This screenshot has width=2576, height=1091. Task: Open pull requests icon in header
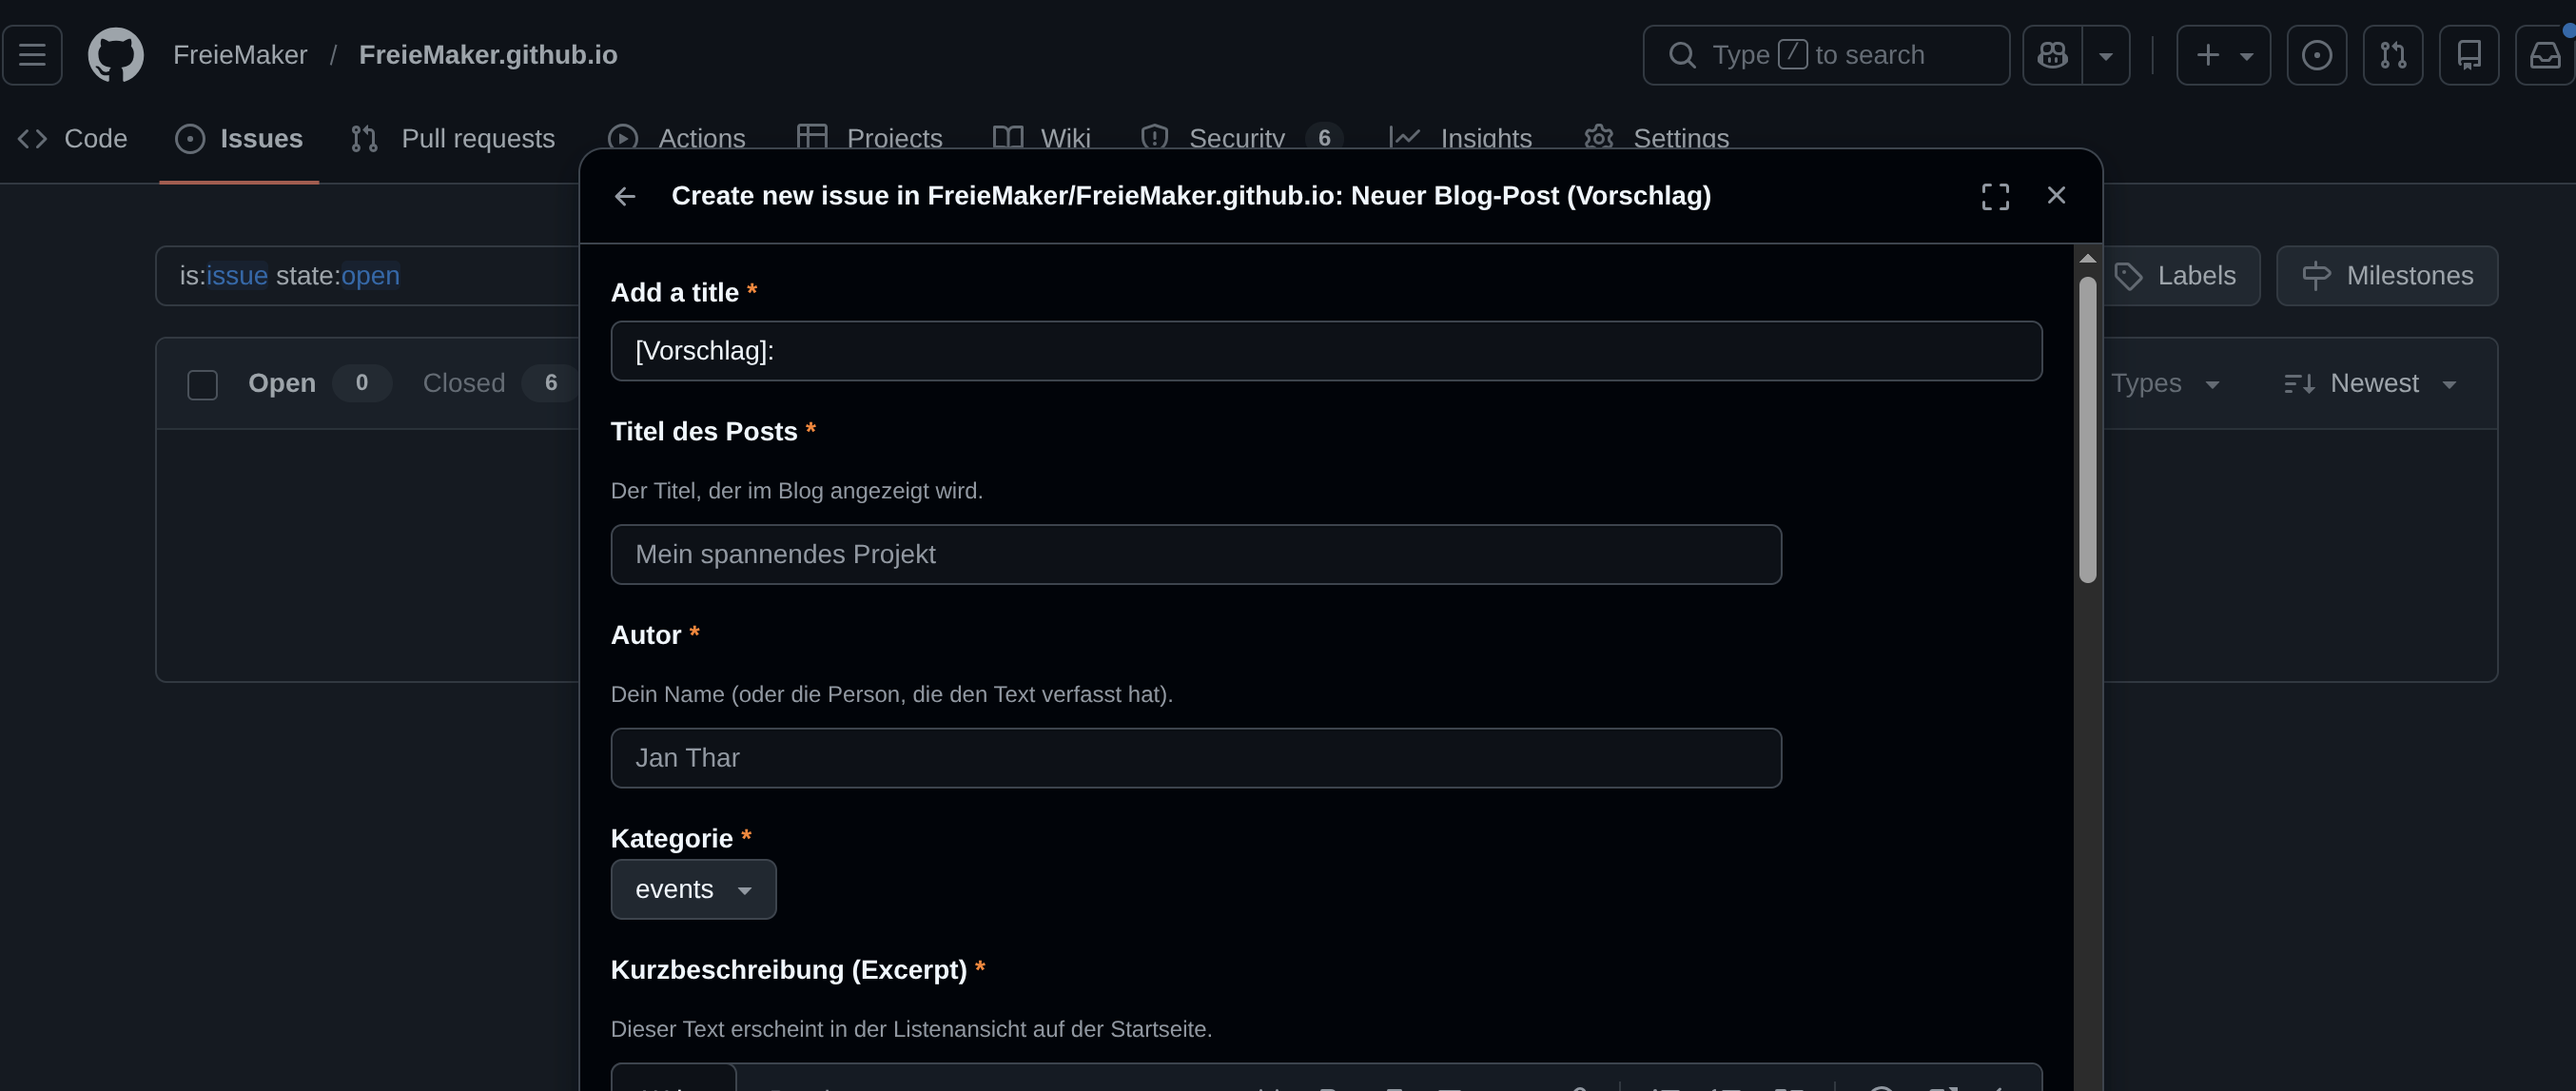2392,55
